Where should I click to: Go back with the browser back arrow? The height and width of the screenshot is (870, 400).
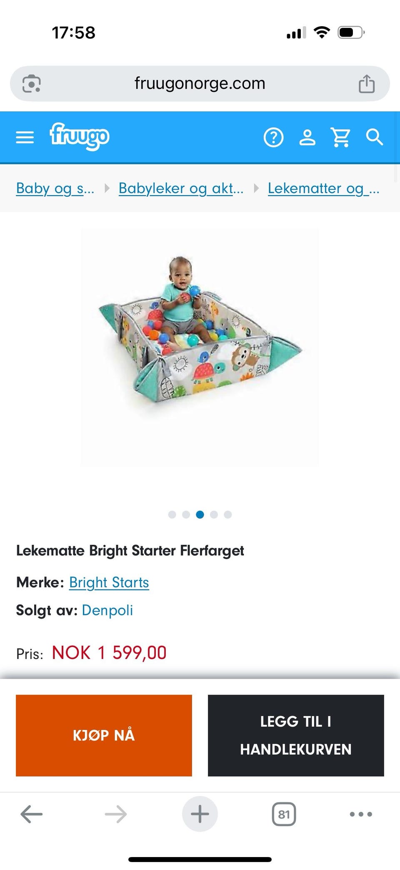pos(32,814)
